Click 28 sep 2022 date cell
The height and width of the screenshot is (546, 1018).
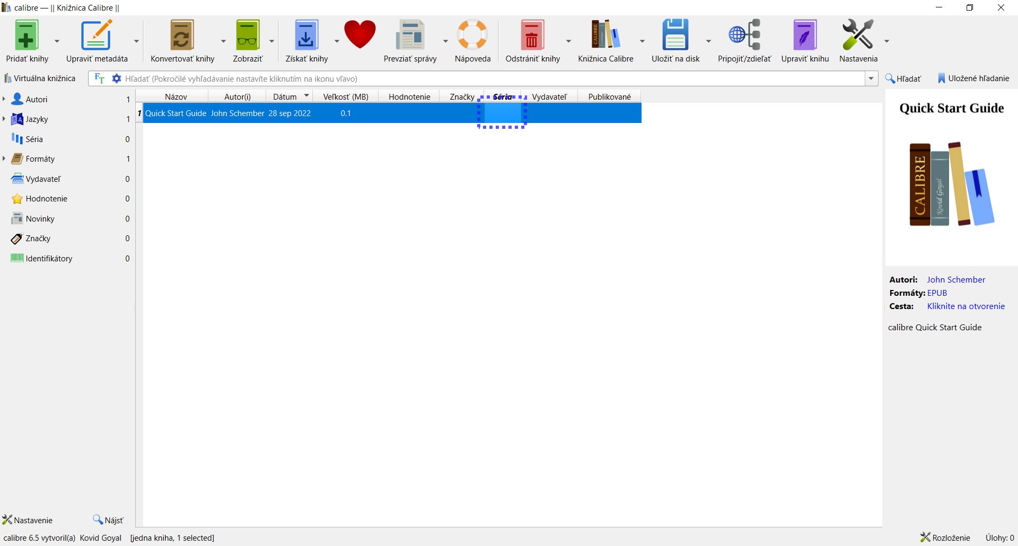(x=289, y=113)
